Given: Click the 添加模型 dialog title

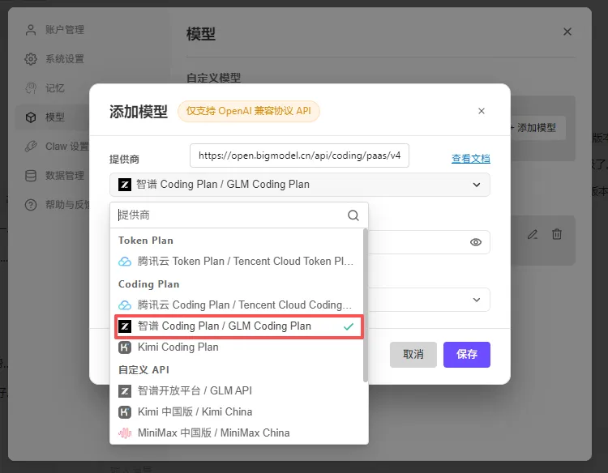Looking at the screenshot, I should (139, 112).
